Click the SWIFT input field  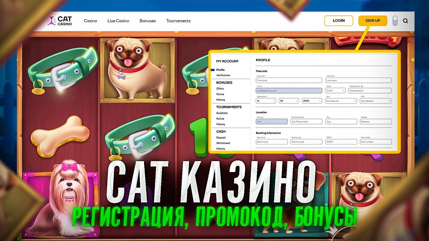pyautogui.click(x=341, y=142)
